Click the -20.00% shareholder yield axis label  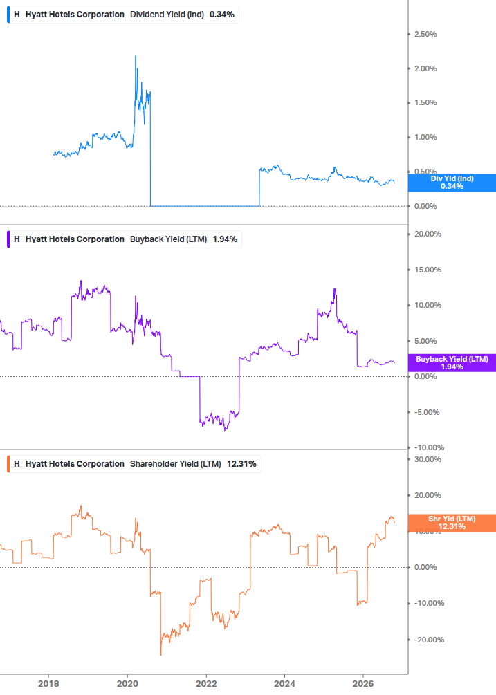coord(430,640)
